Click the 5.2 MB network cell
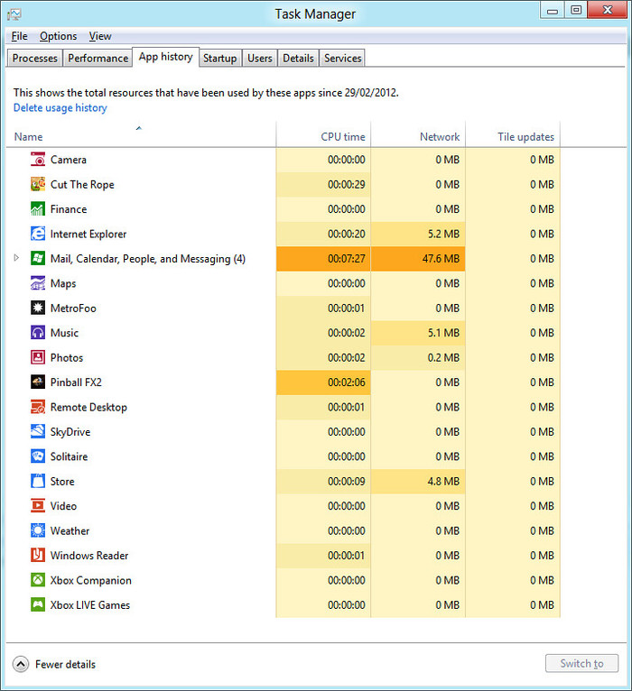The height and width of the screenshot is (691, 632). 418,234
